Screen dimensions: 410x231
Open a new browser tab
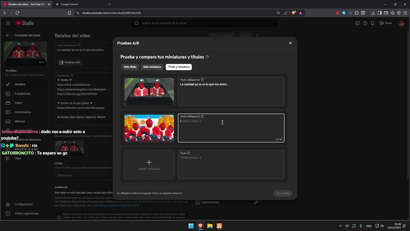point(109,4)
